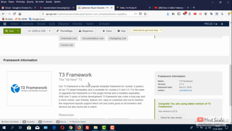Click the T3 Framework logo thumbnail

(x=29, y=88)
